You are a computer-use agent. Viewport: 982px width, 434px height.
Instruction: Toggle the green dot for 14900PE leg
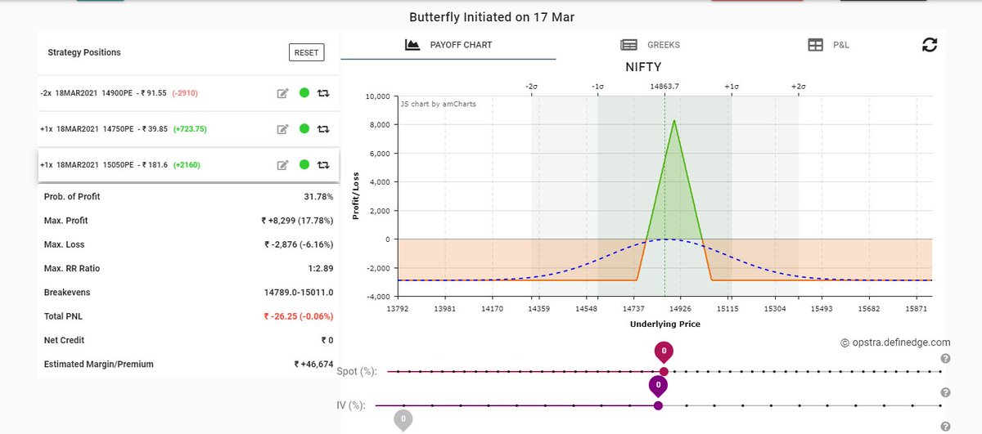[304, 93]
